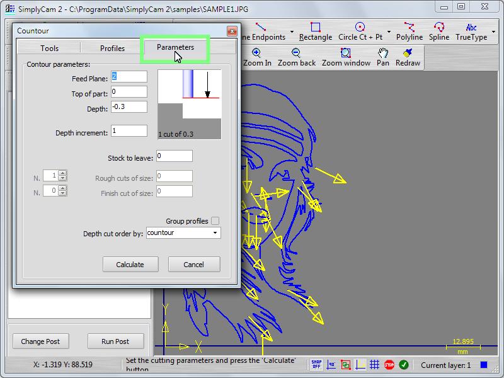
Task: Select the Spline drawing tool
Action: [x=439, y=32]
